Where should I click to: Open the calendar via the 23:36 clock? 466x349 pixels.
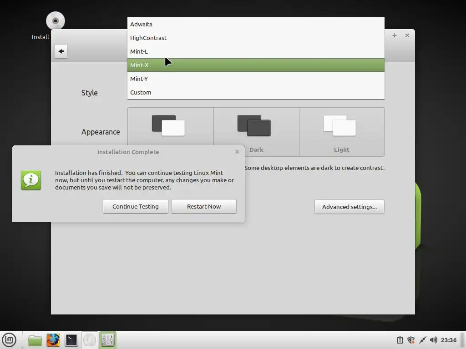[x=448, y=340]
